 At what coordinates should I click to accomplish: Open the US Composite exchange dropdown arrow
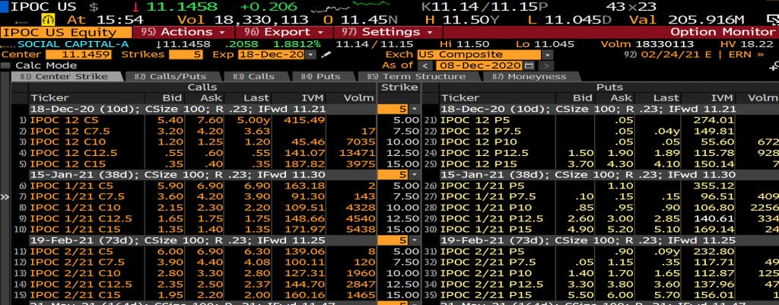(547, 55)
